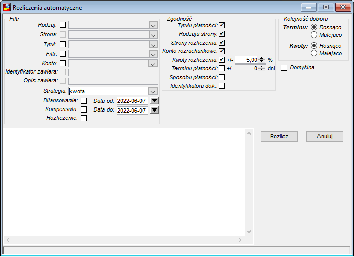Click the results list scroll right arrow
Screen dimensions: 354x257
point(240,240)
